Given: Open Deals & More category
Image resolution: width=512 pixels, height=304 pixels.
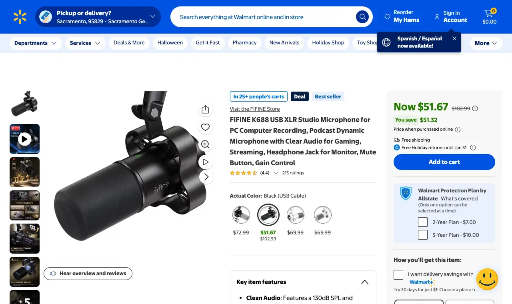Looking at the screenshot, I should point(129,43).
